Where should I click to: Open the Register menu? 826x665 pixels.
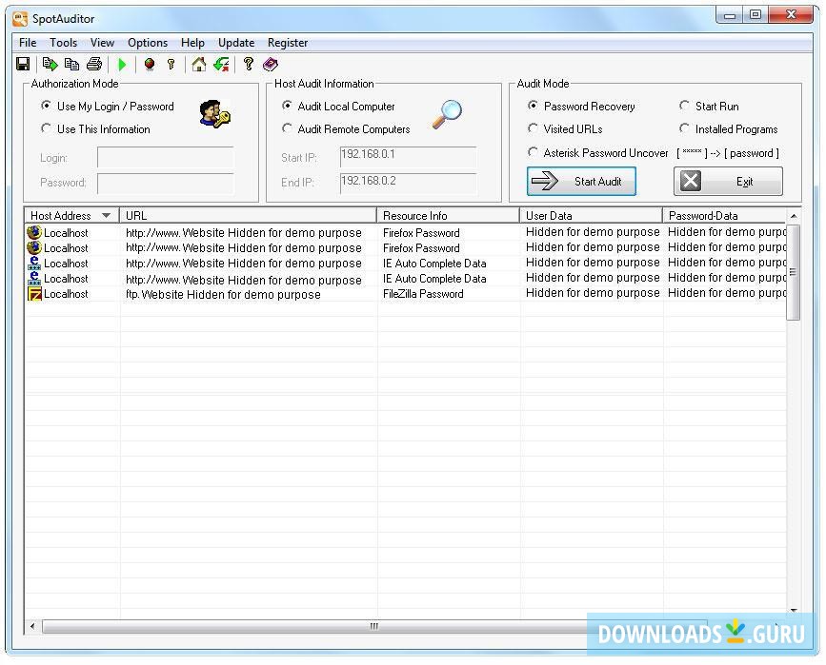pyautogui.click(x=288, y=43)
